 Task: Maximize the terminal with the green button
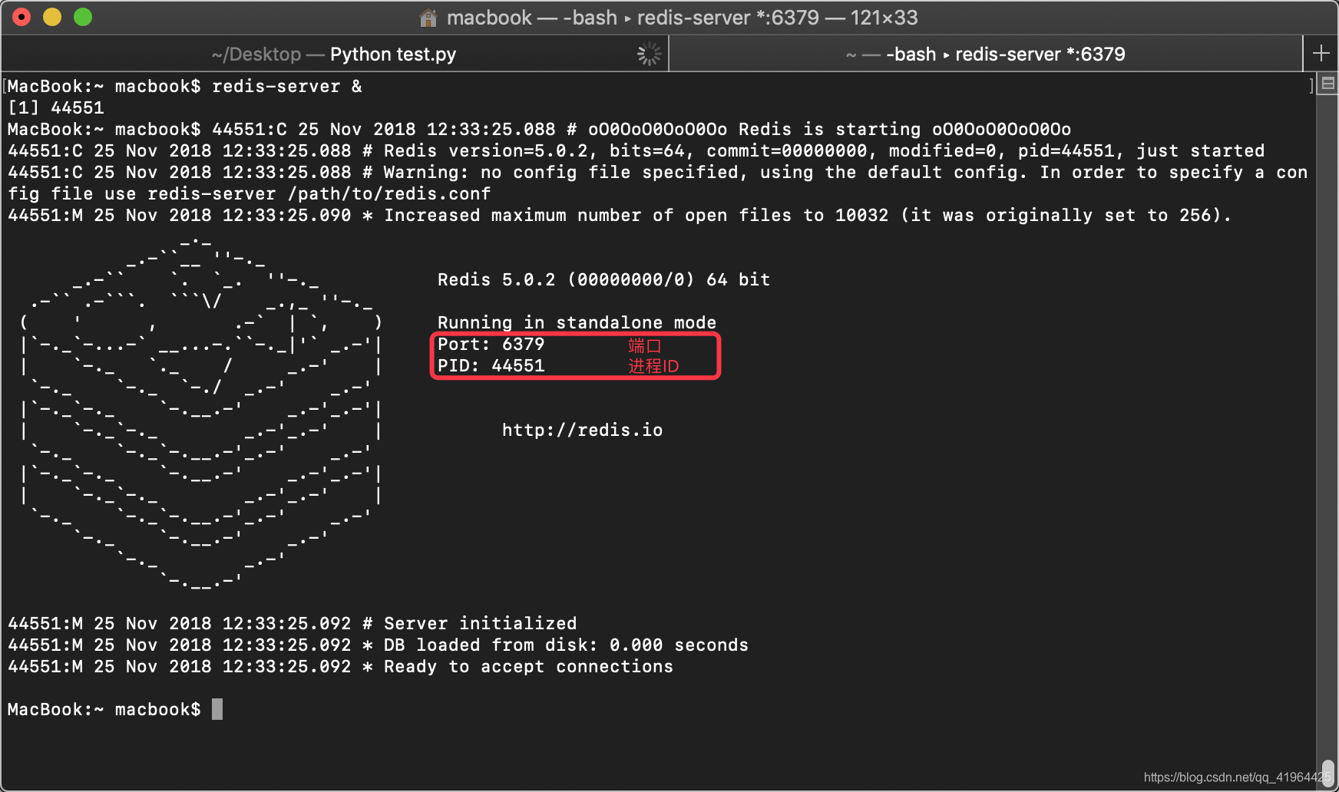(x=83, y=17)
